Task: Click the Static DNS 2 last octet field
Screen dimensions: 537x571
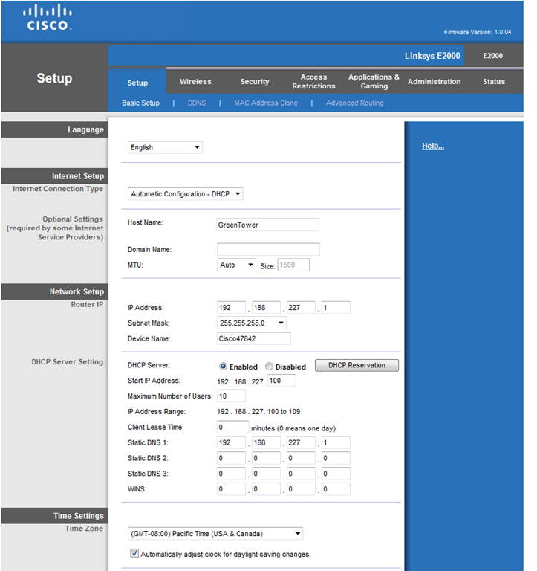Action: tap(336, 458)
